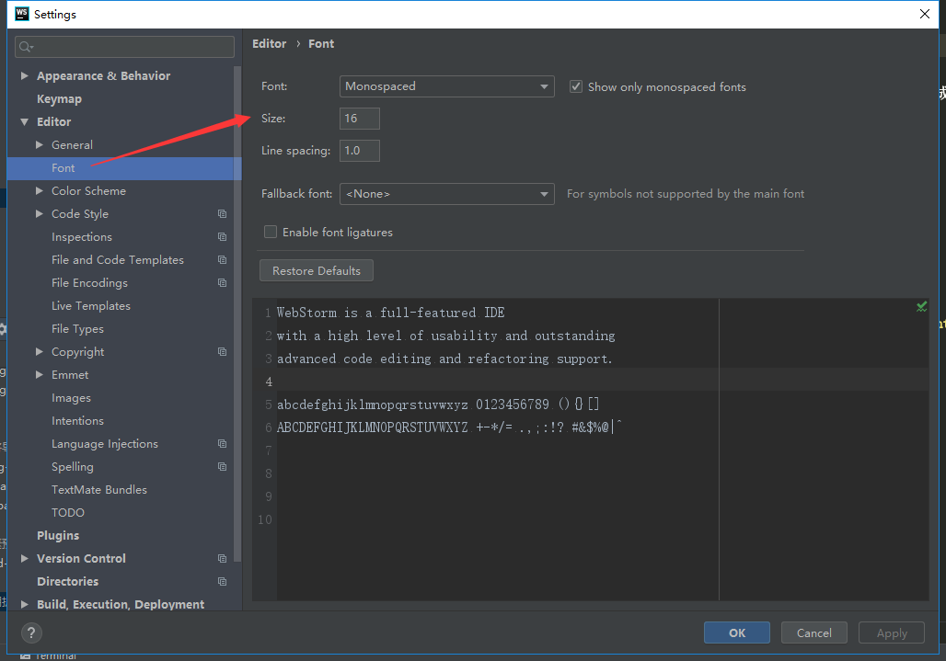946x661 pixels.
Task: Open the Font dropdown showing Monospaced
Action: tap(446, 85)
